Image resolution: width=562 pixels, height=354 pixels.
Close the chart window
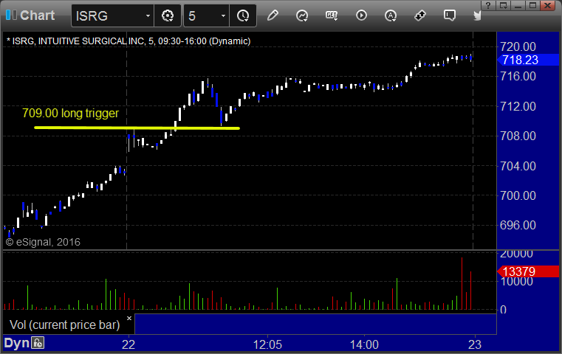click(548, 6)
